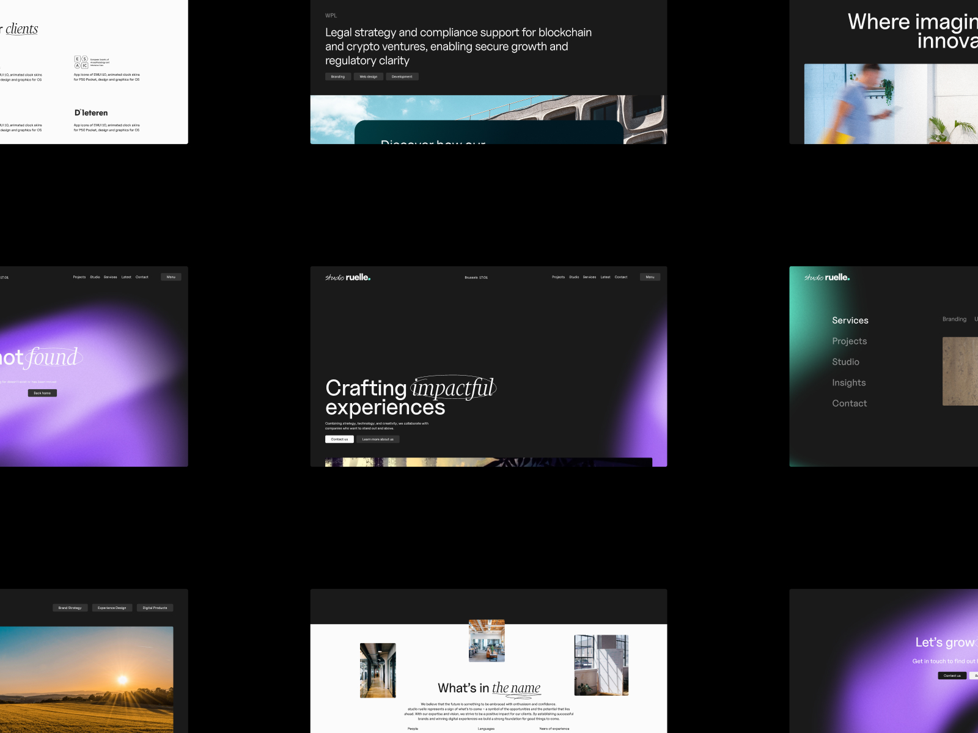Click the ESAIC client logo
Viewport: 978px width, 733px height.
(x=92, y=62)
